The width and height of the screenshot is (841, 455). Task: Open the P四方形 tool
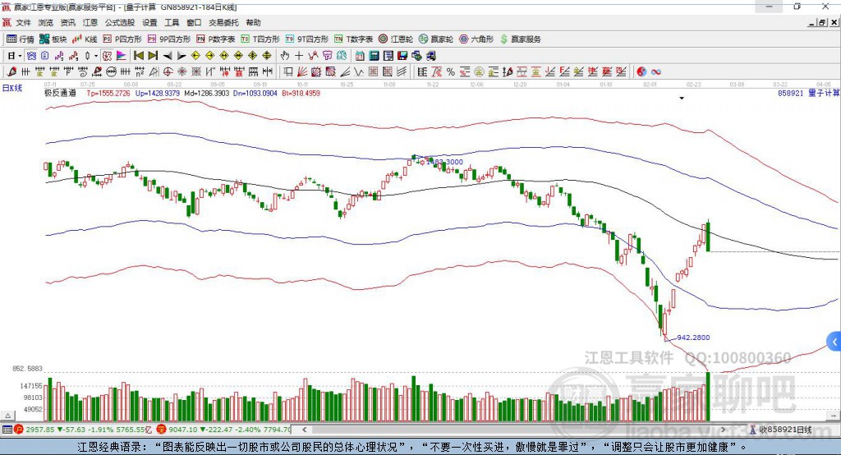(122, 39)
